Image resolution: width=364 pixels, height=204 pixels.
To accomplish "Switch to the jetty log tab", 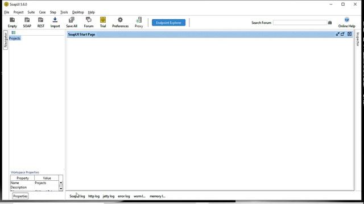I will (109, 196).
